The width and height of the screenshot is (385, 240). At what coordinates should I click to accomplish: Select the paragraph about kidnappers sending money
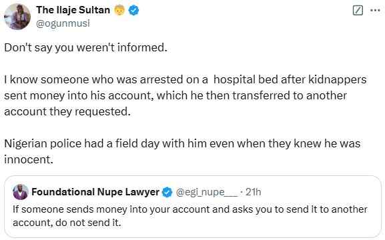tap(185, 95)
